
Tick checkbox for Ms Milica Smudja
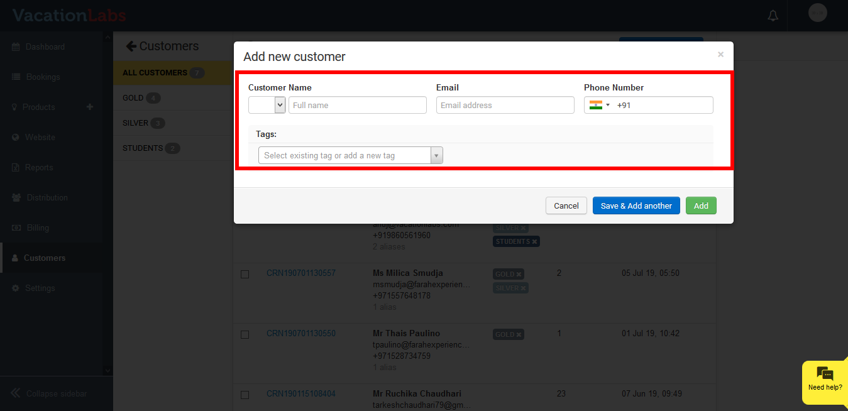[245, 274]
